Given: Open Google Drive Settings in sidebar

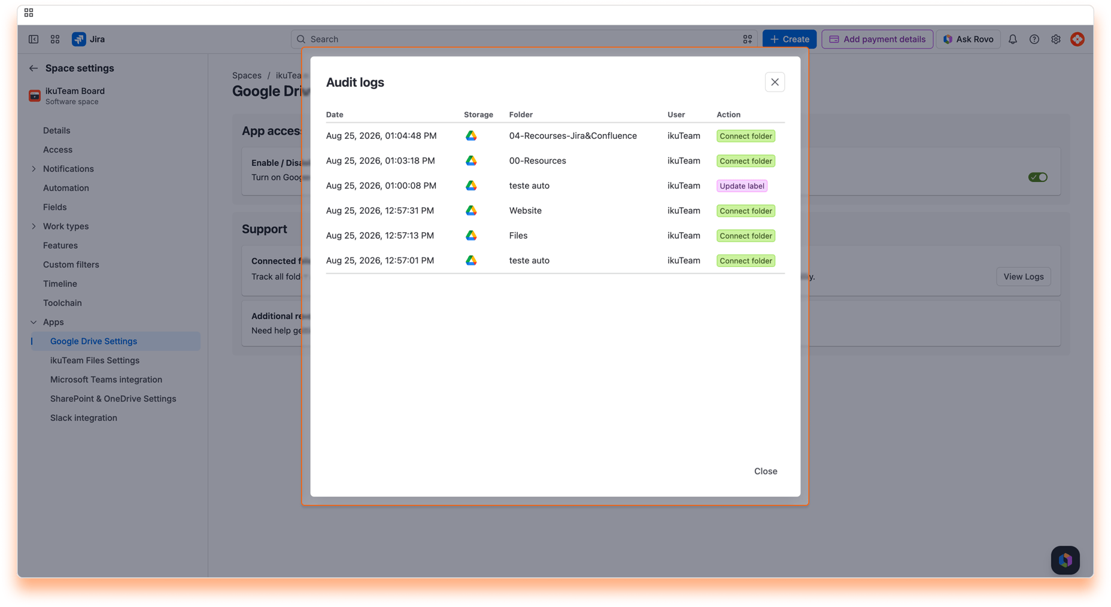Looking at the screenshot, I should click(116, 341).
